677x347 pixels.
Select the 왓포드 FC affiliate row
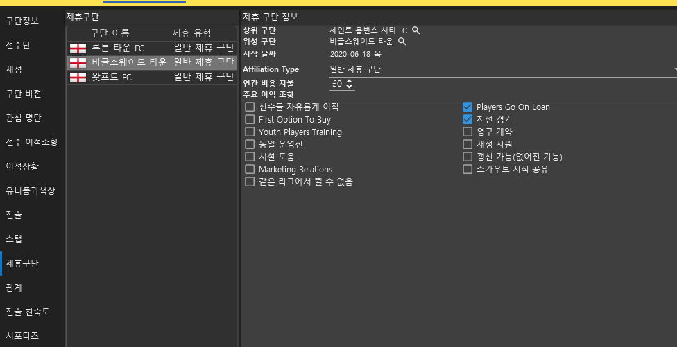pyautogui.click(x=151, y=78)
